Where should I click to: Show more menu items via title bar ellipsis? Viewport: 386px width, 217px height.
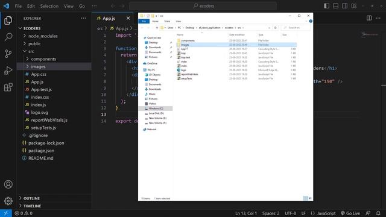pyautogui.click(x=94, y=6)
